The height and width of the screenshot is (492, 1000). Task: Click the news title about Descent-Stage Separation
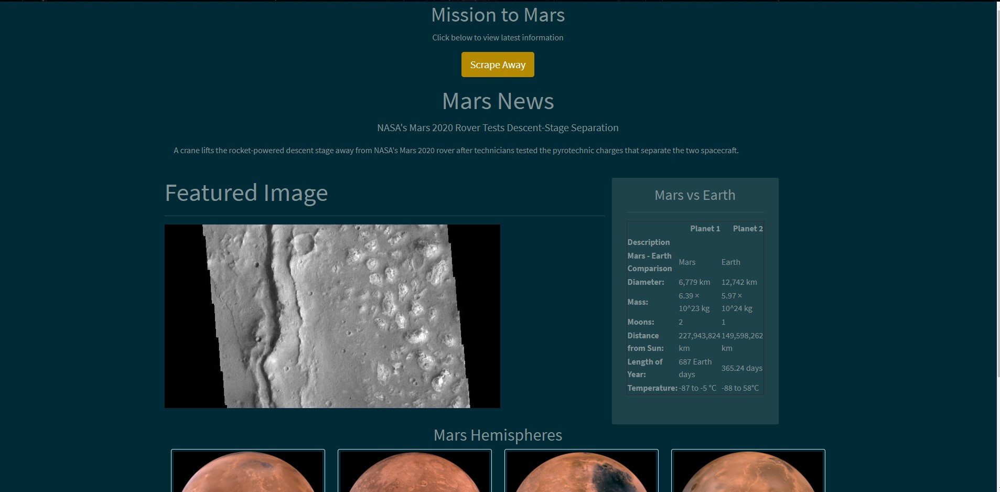(498, 128)
